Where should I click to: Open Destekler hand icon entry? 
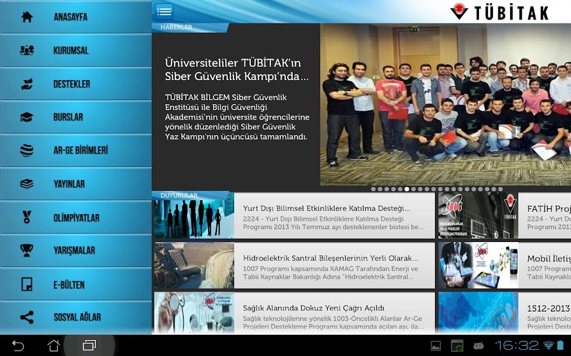(x=27, y=84)
